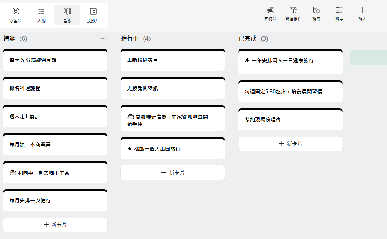Switch to 心智圖 mind map view
Viewport: 387px width, 239px height.
coord(16,15)
